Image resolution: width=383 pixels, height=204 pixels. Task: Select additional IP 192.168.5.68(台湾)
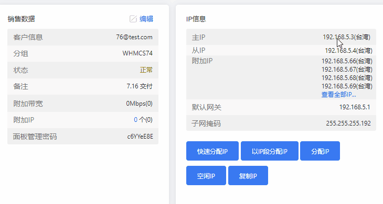pos(347,77)
